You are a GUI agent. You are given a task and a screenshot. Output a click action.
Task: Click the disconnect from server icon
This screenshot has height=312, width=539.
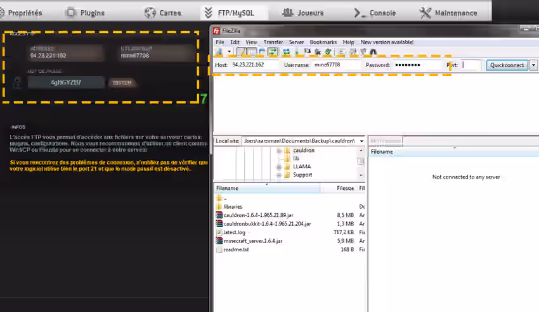pos(318,52)
